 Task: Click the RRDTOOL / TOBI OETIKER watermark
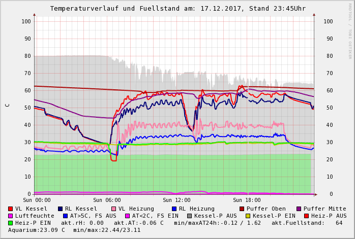click(x=349, y=30)
